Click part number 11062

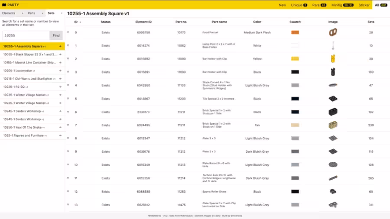pos(181,46)
